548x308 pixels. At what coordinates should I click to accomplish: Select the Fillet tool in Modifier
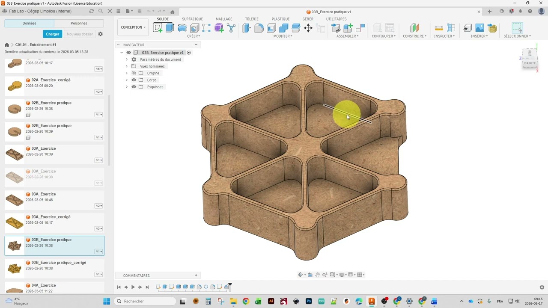(x=259, y=28)
